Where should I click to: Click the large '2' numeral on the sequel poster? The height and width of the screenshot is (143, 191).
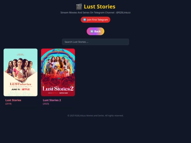[72, 89]
